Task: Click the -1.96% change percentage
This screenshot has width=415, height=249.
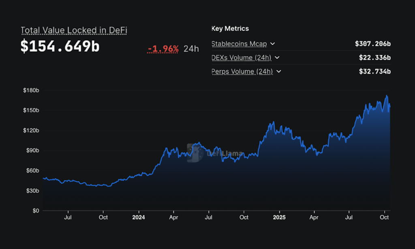Action: 163,49
